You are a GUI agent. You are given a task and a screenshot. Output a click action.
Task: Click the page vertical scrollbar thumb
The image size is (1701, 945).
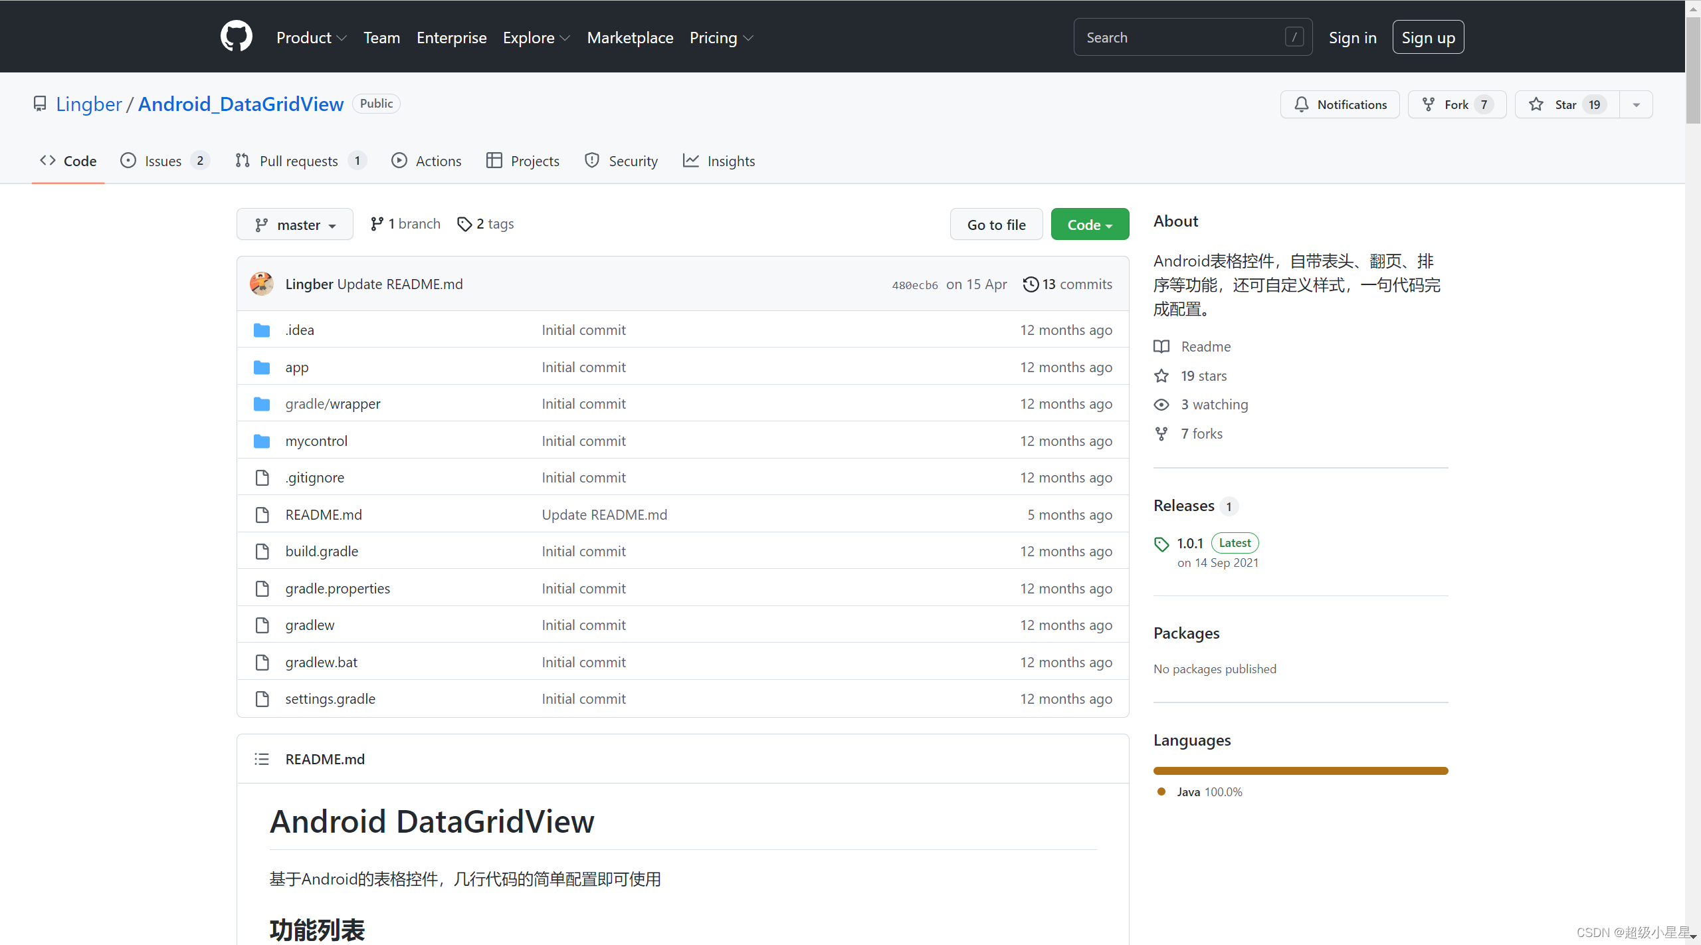click(1693, 70)
